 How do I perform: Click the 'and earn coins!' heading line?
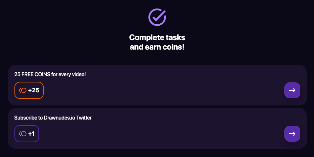pyautogui.click(x=157, y=47)
